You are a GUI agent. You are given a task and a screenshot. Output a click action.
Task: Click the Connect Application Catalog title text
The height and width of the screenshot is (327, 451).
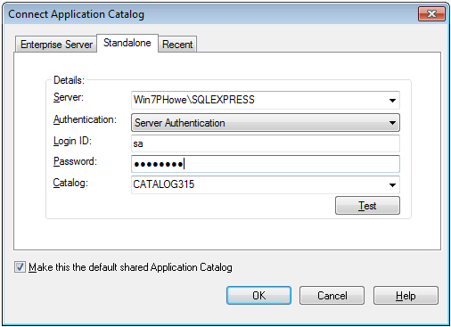click(76, 14)
